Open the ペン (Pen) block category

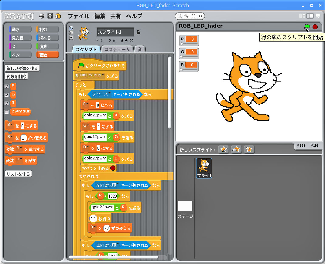pos(20,55)
